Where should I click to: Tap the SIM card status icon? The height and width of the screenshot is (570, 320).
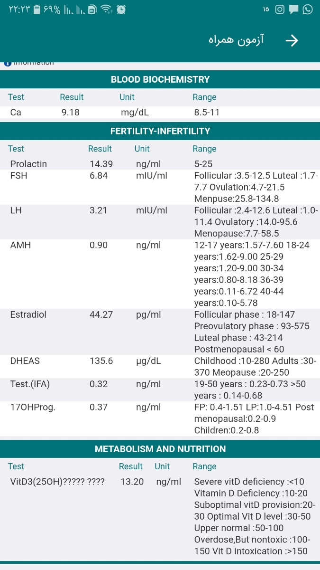point(93,9)
